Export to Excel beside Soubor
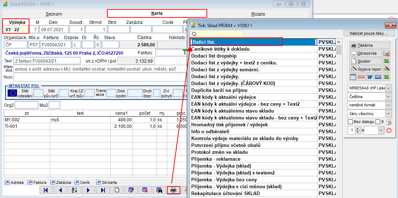398x198 pixels. tap(386, 61)
